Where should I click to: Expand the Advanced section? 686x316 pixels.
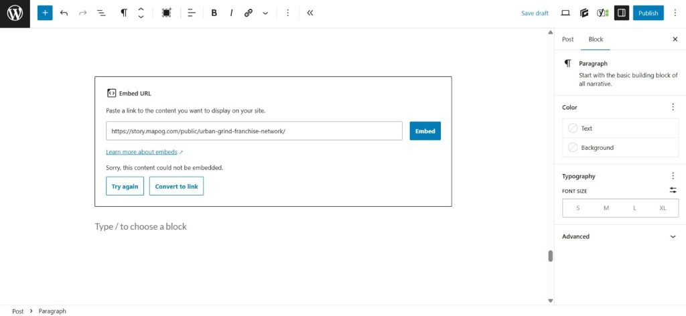tap(620, 236)
